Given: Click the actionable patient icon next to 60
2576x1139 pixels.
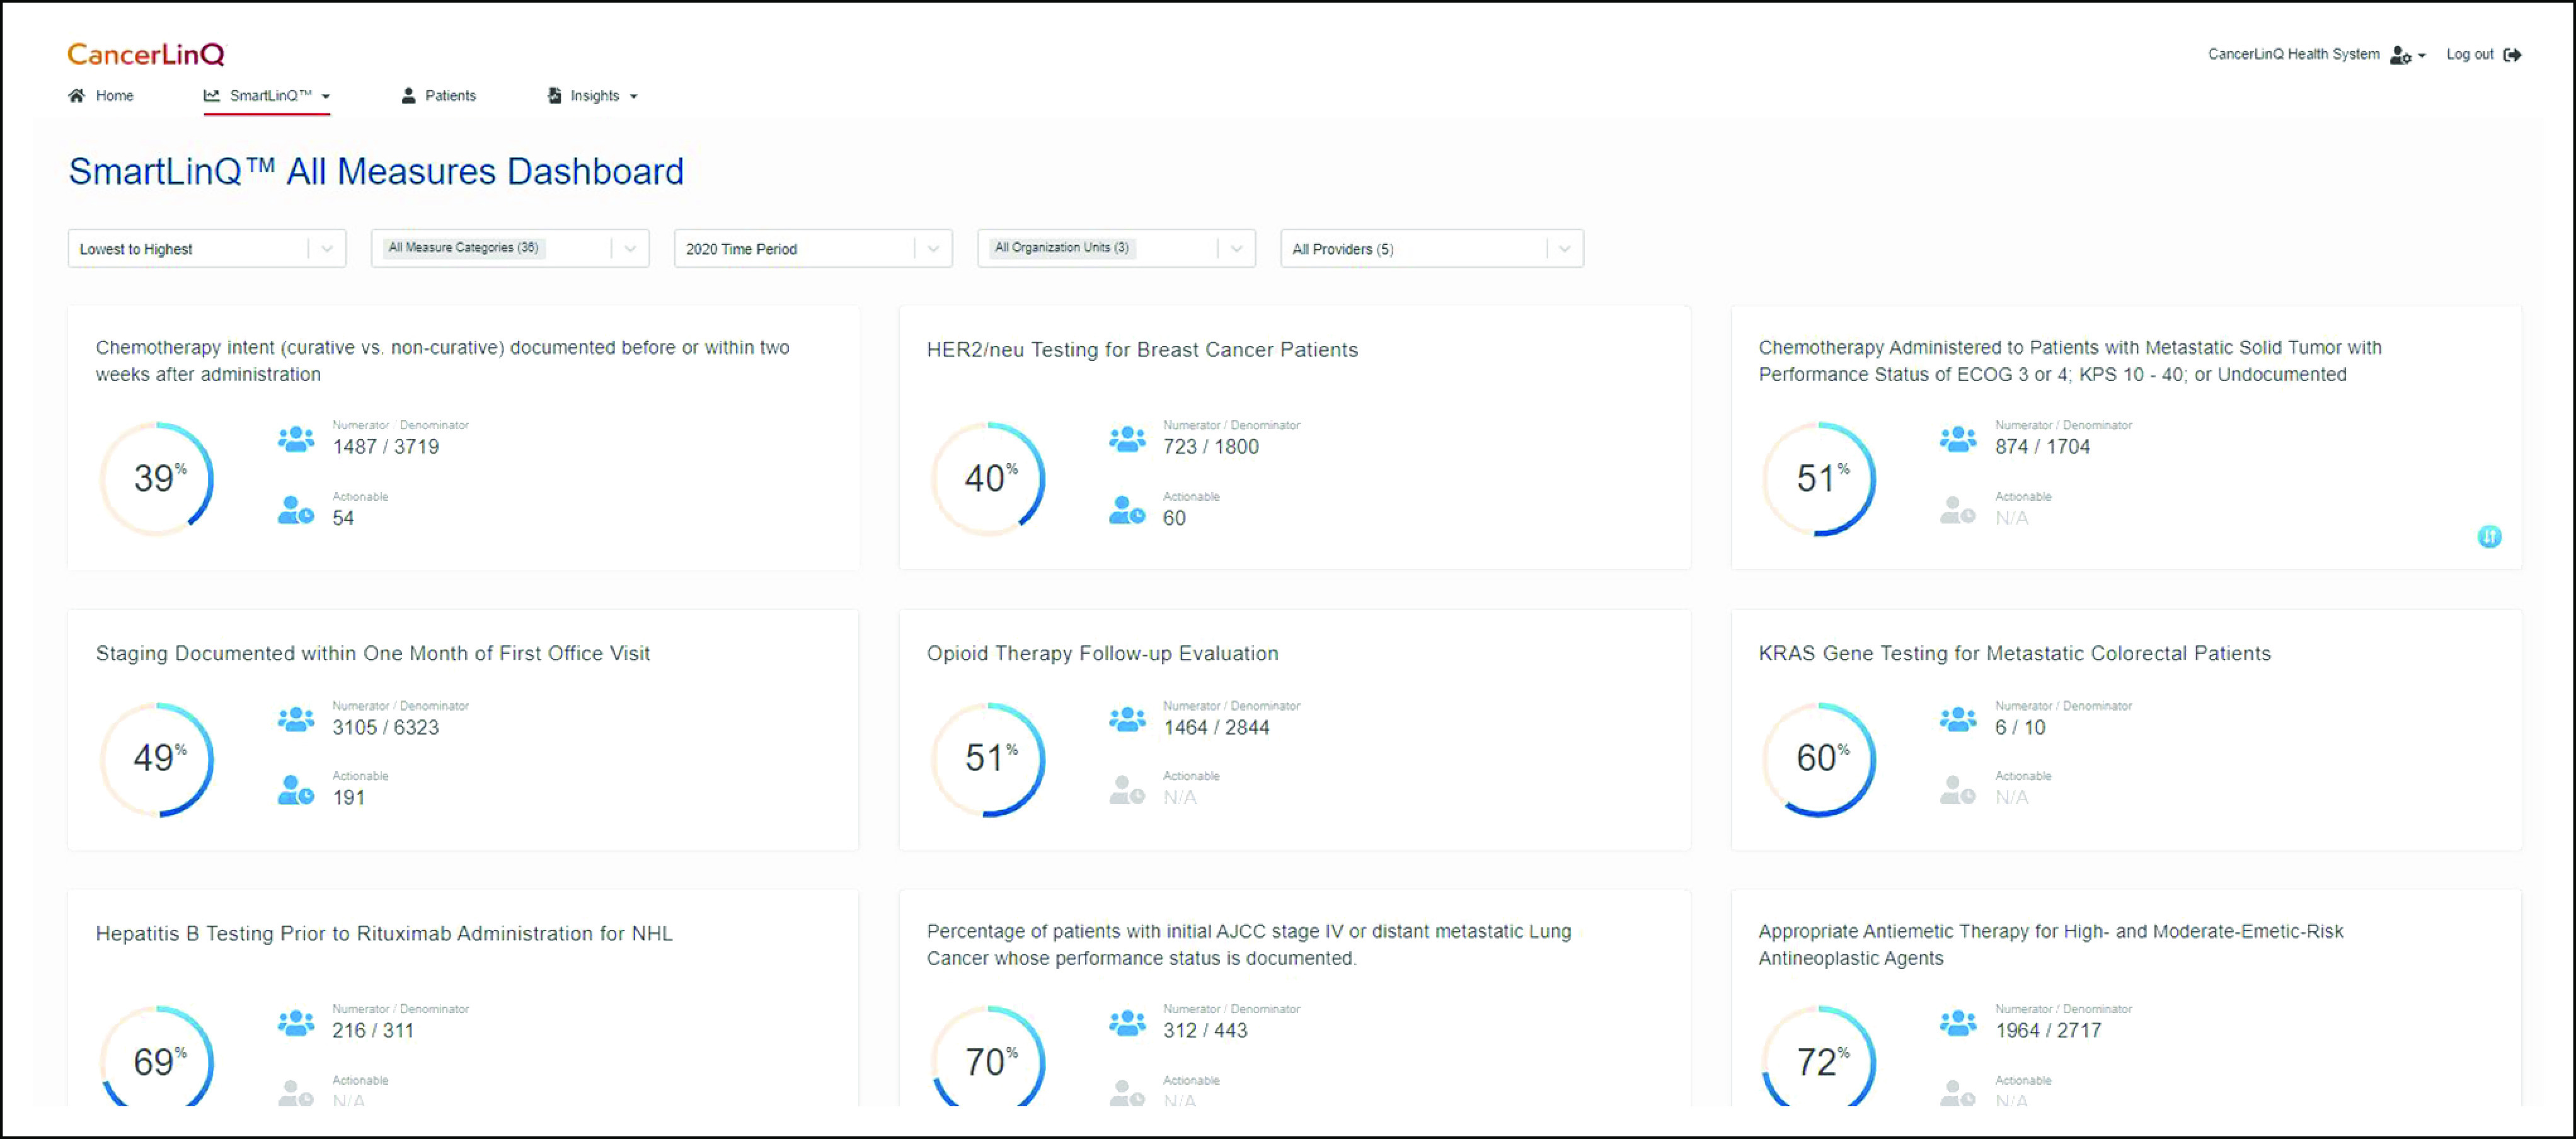Looking at the screenshot, I should tap(1127, 510).
